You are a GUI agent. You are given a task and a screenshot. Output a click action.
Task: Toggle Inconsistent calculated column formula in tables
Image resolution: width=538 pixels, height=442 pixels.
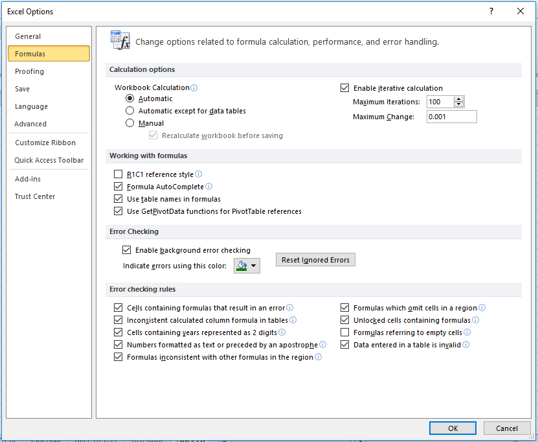(x=118, y=320)
